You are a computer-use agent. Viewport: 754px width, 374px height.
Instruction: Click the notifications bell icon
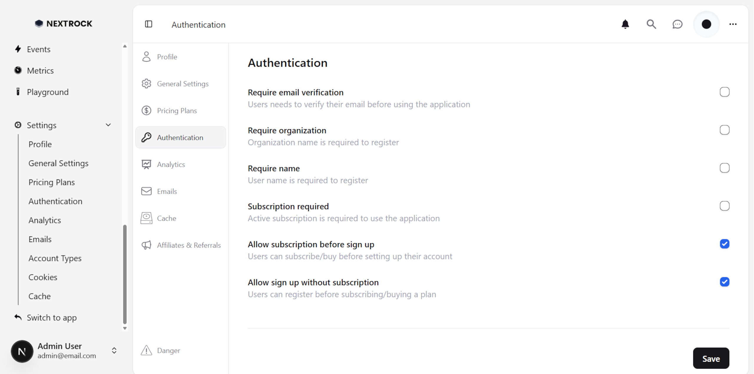pyautogui.click(x=625, y=24)
